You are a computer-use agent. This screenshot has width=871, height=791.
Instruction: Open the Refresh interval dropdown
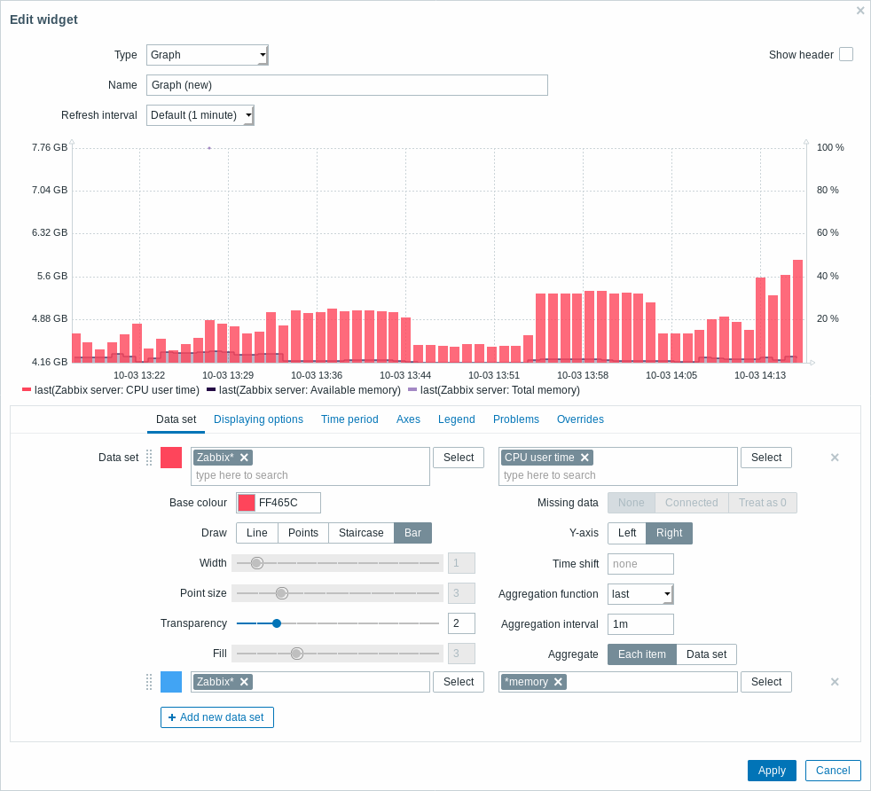pos(200,115)
